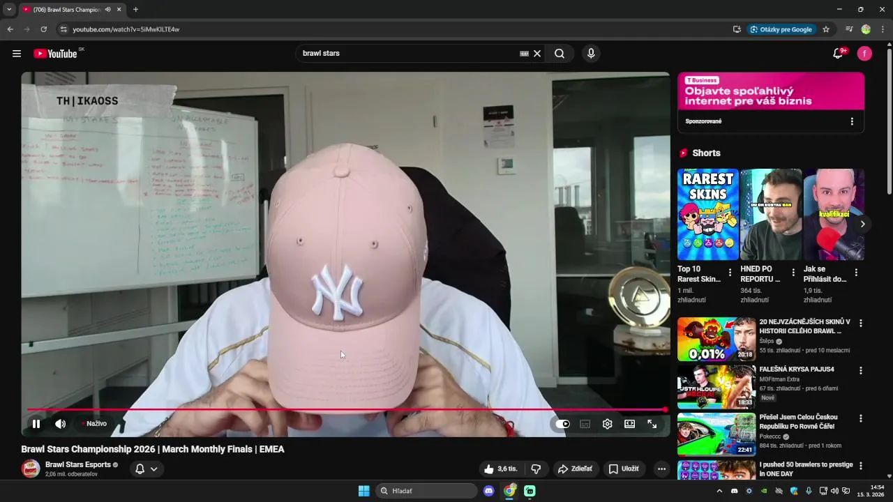Open the Chrome three-dot menu
893x502 pixels.
pyautogui.click(x=883, y=29)
